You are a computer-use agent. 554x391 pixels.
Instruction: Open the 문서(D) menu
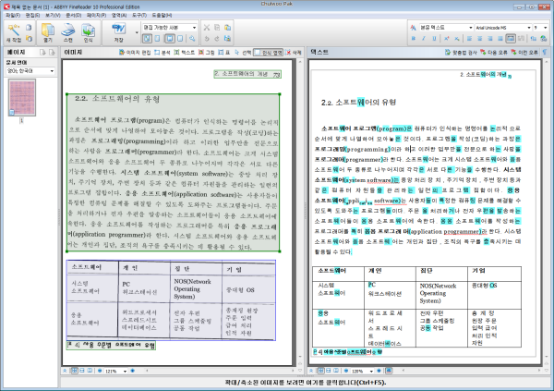pos(74,15)
